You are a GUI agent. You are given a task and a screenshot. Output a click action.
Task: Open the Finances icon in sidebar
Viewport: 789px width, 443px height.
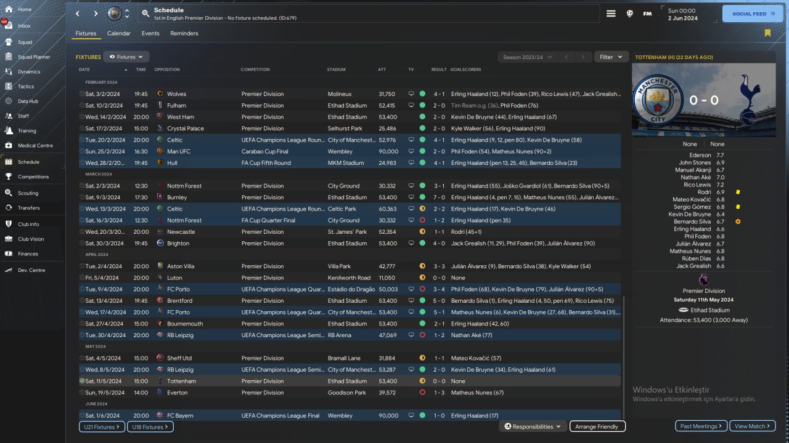(9, 253)
